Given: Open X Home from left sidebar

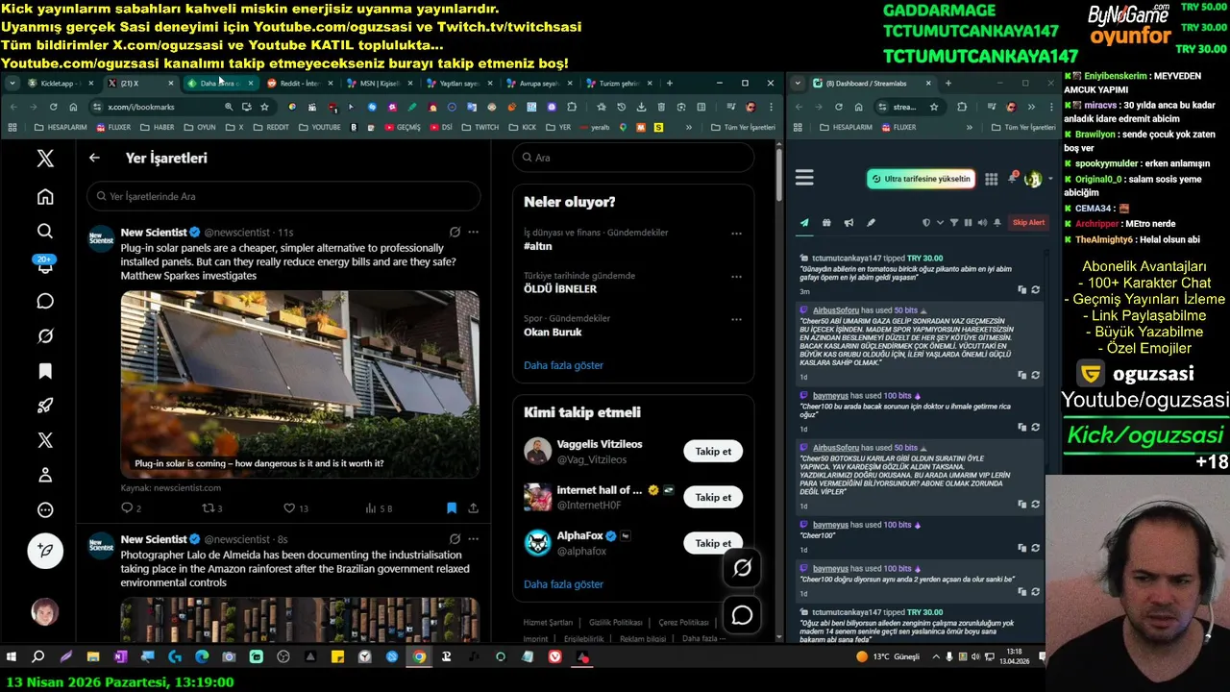Looking at the screenshot, I should [x=45, y=197].
